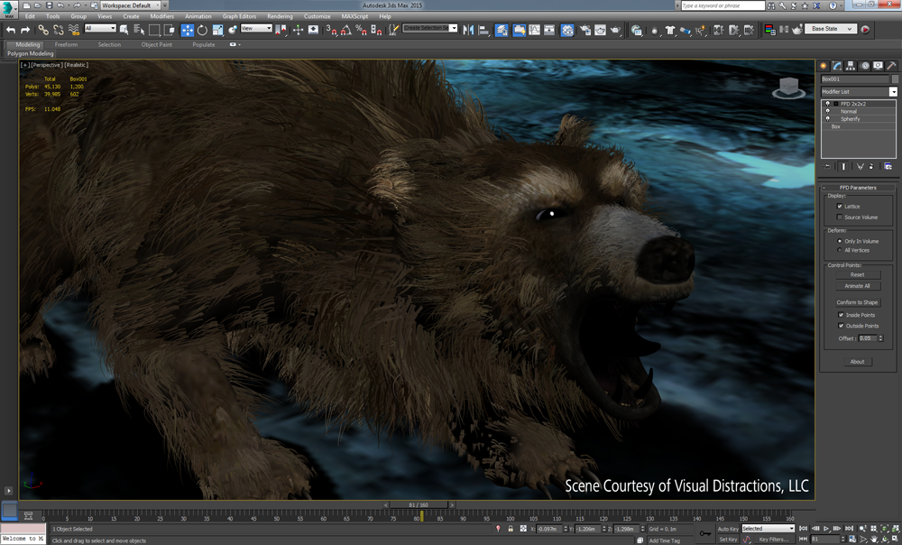The width and height of the screenshot is (902, 545).
Task: Activate the Select and Scale tool
Action: pyautogui.click(x=217, y=30)
